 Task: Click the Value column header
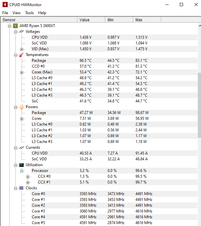point(91,20)
